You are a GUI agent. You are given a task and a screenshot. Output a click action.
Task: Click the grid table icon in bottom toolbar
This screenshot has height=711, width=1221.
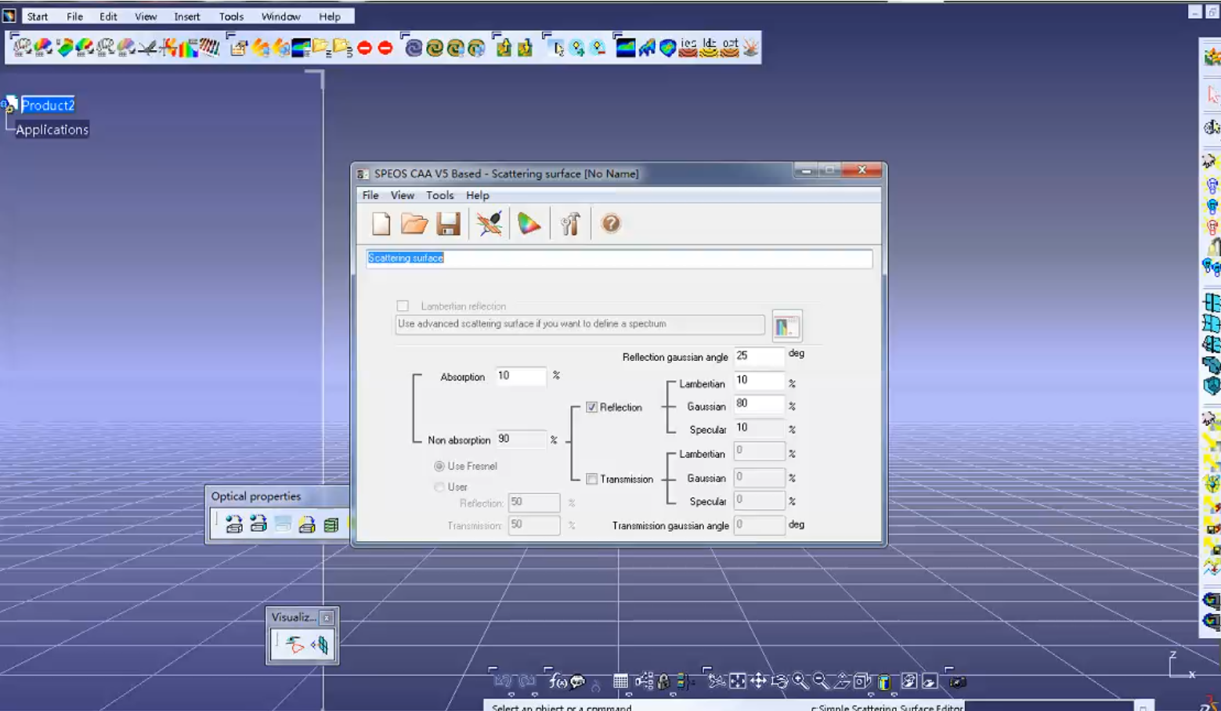point(620,681)
